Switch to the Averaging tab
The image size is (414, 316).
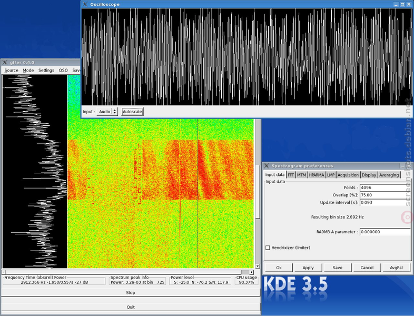pyautogui.click(x=389, y=175)
